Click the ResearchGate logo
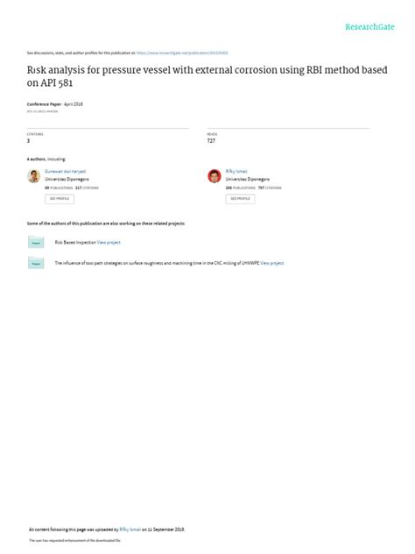The width and height of the screenshot is (415, 554). point(369,27)
